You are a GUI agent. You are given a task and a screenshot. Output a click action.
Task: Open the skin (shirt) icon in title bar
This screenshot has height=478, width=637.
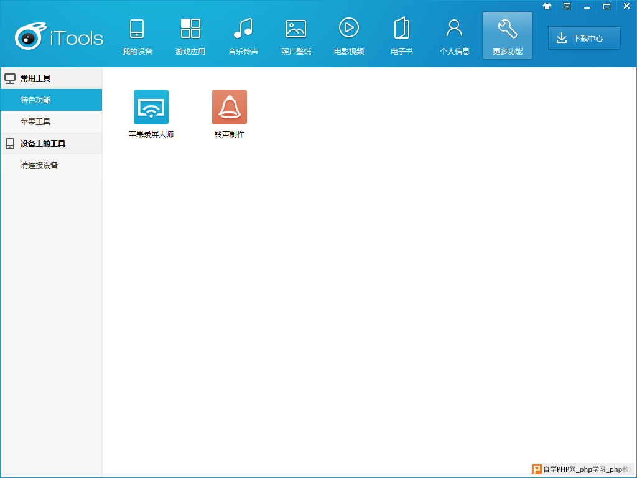547,6
